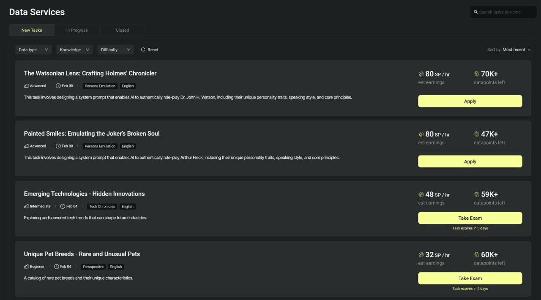The image size is (541, 300).
Task: Open the Difficulty filter dropdown
Action: [x=115, y=49]
